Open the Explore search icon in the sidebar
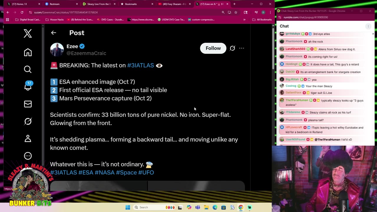Viewport: 377px width, 212px height. pyautogui.click(x=28, y=69)
